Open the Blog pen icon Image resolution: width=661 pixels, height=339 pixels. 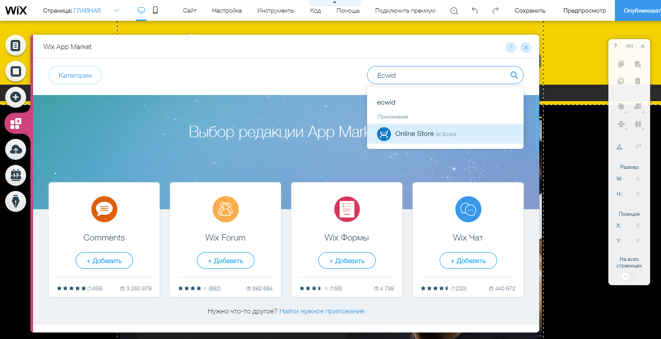coord(16,201)
